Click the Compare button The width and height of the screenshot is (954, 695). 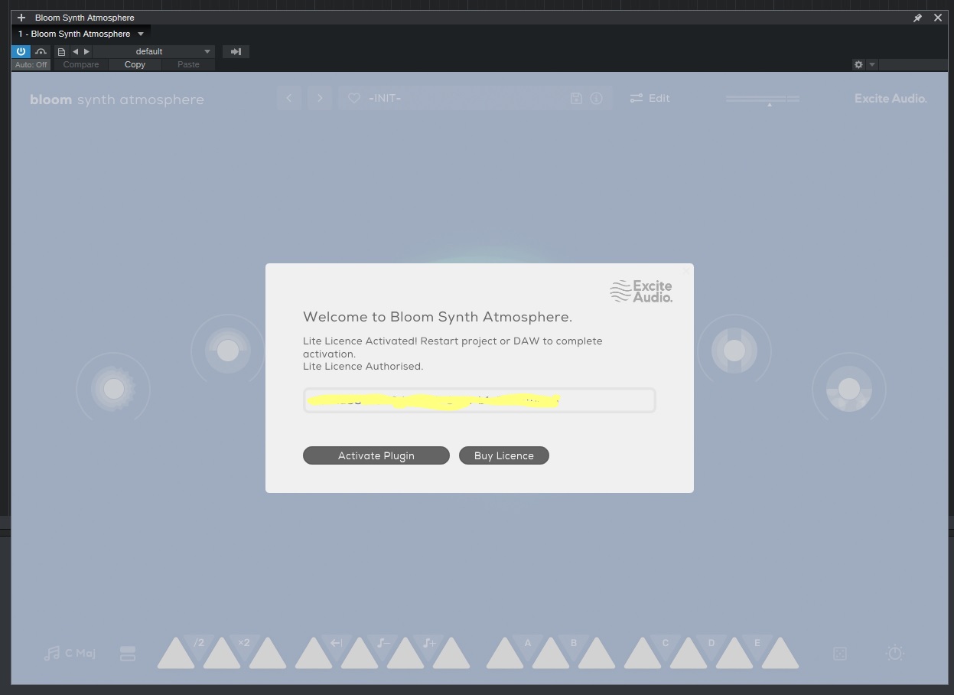click(81, 64)
